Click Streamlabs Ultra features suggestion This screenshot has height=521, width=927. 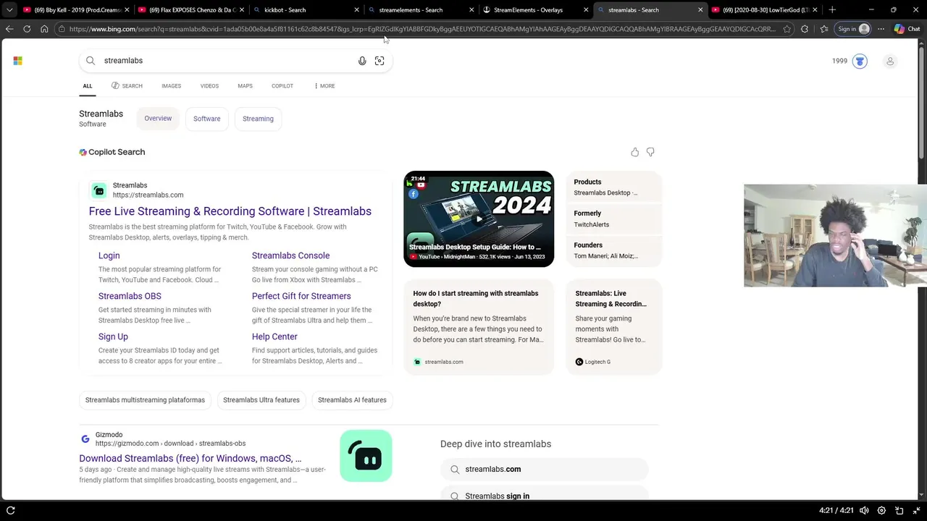[261, 400]
